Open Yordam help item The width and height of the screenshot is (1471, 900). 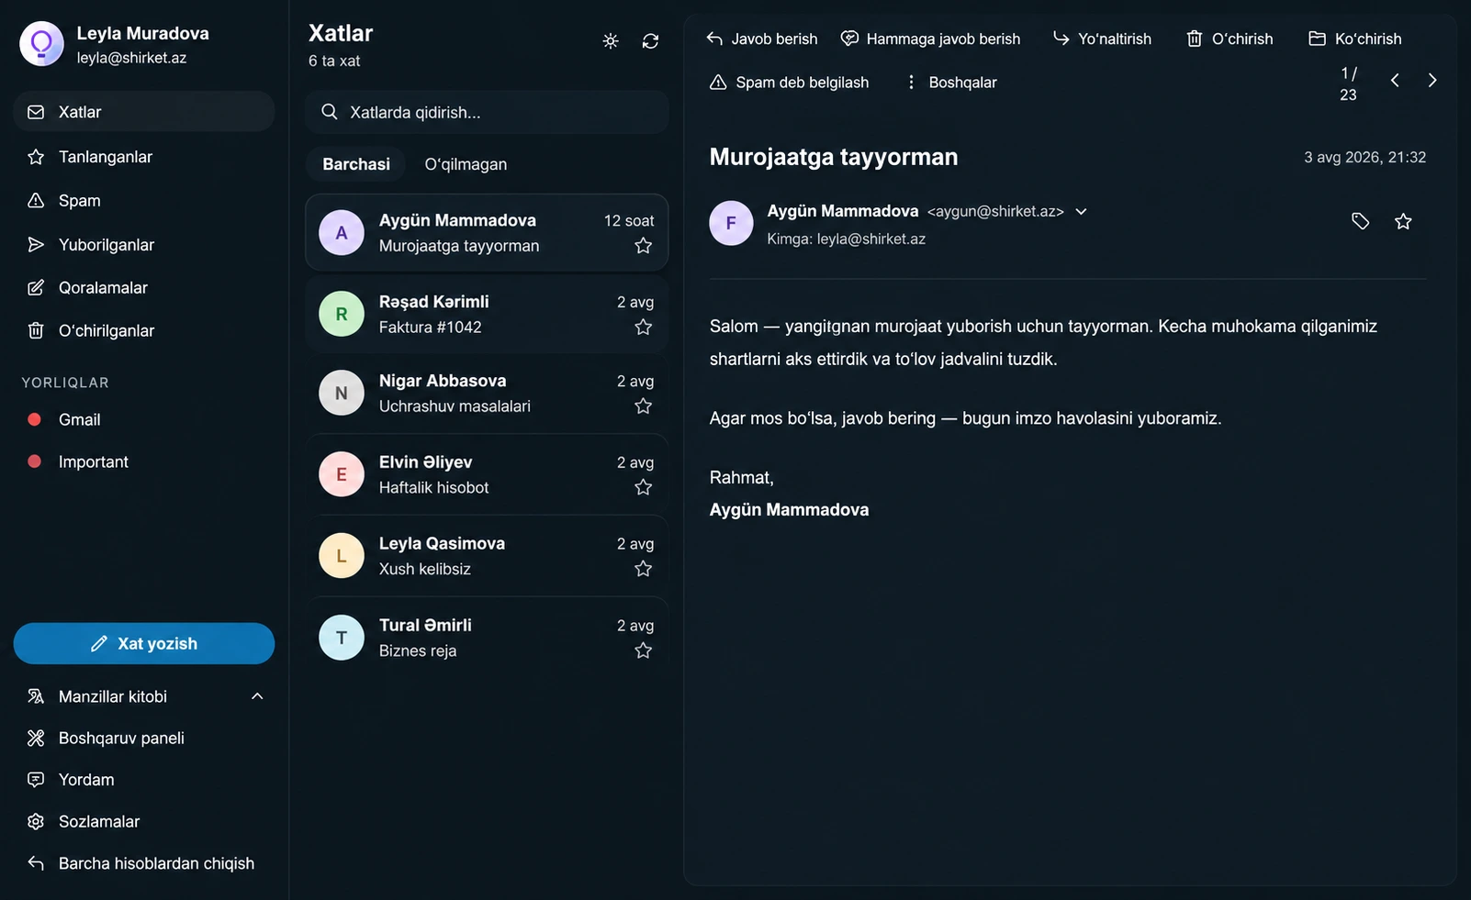point(144,780)
